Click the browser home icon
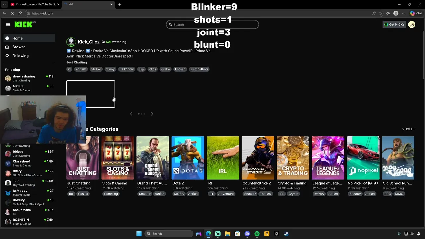Image resolution: width=425 pixels, height=239 pixels. 20,13
